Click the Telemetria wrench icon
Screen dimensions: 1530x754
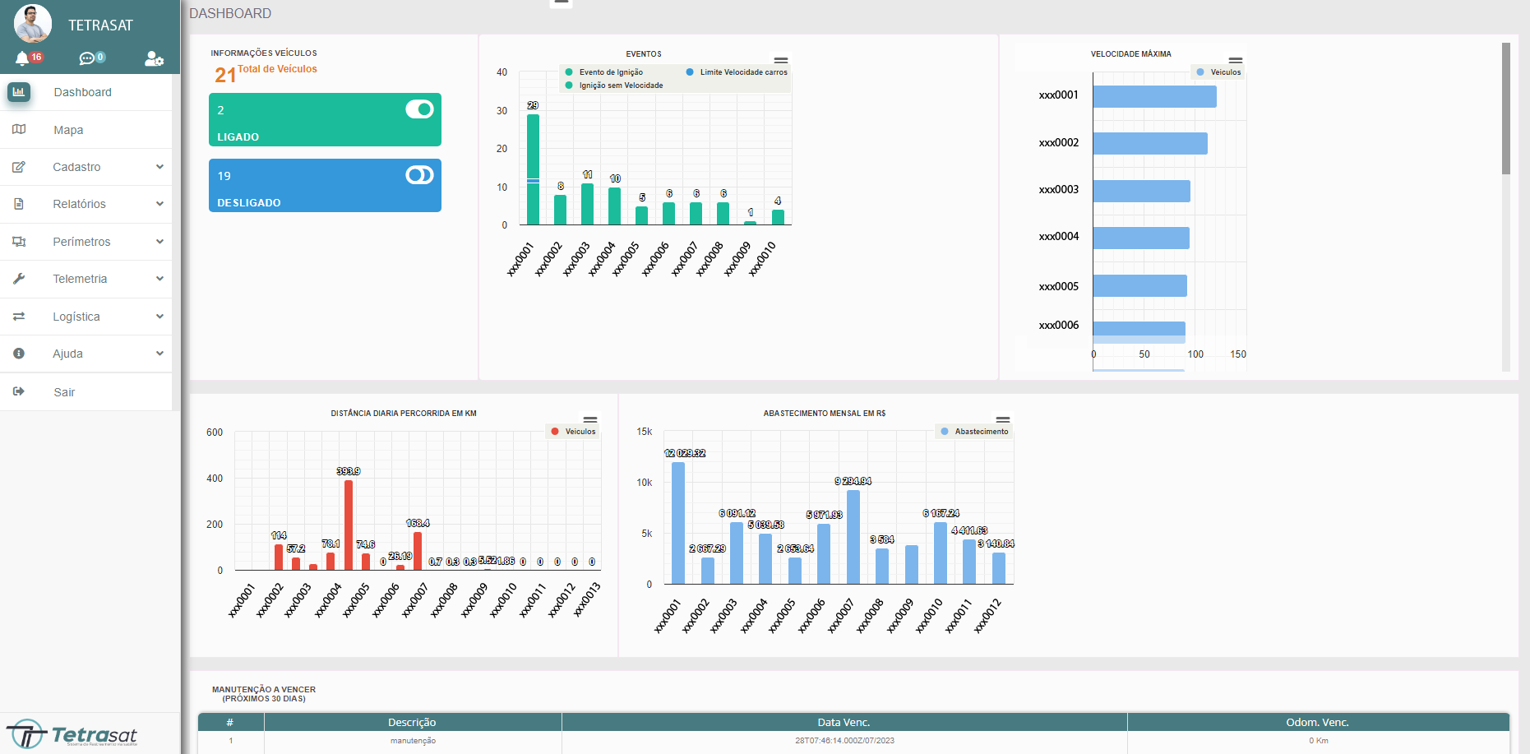point(19,279)
